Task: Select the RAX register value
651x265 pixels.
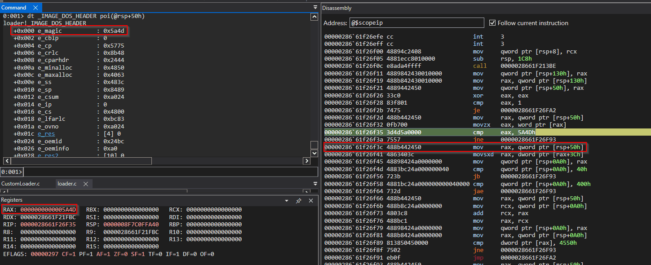Action: 48,209
